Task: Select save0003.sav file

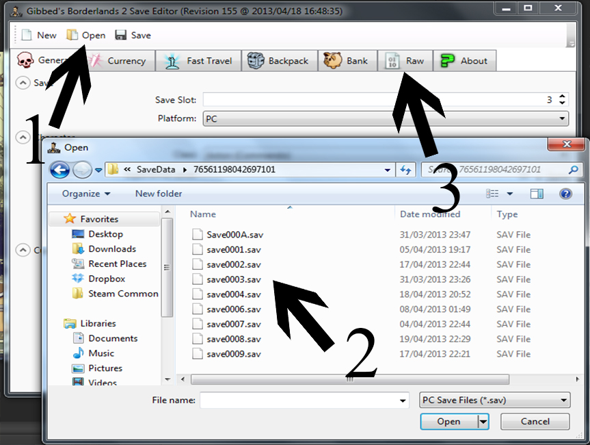Action: coord(234,279)
